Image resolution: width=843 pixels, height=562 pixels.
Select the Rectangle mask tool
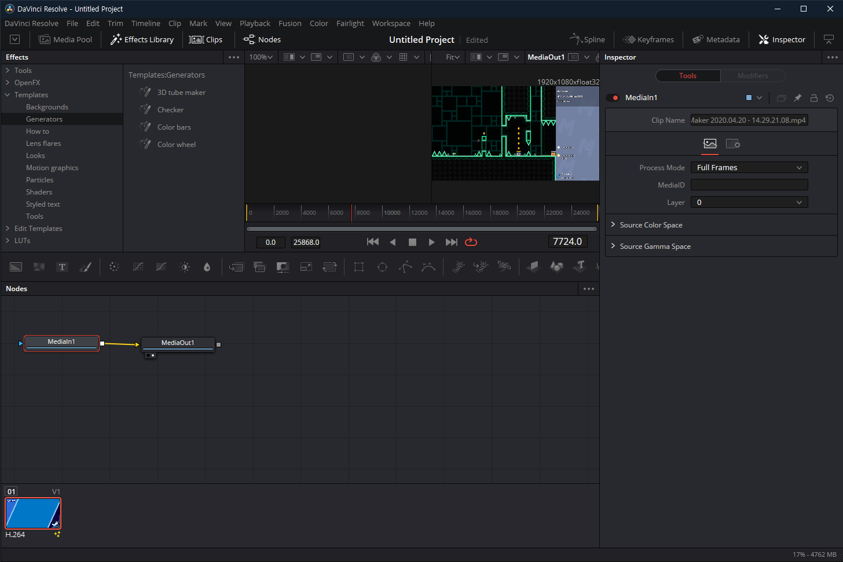point(359,267)
